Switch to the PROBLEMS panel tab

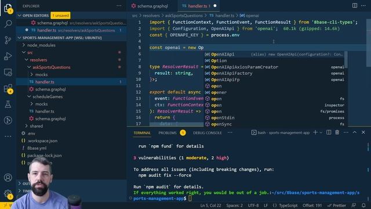tap(168, 133)
